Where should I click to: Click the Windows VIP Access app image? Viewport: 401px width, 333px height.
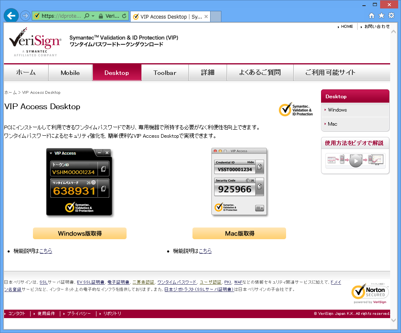click(79, 182)
